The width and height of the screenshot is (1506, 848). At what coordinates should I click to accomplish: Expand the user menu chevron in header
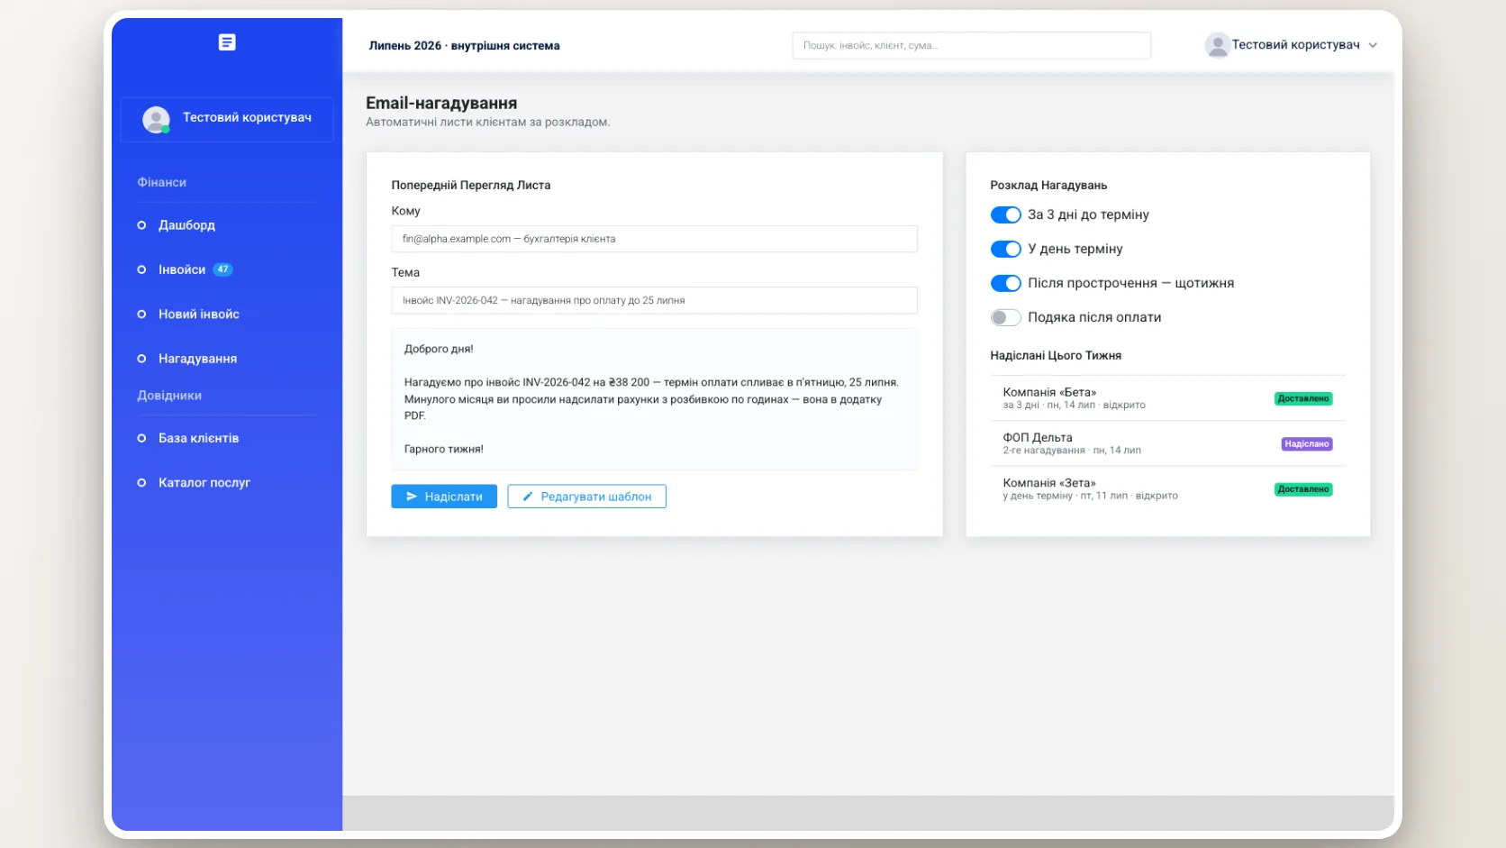point(1373,45)
